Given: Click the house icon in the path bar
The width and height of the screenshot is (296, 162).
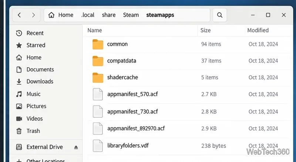Looking at the screenshot, I should (51, 15).
